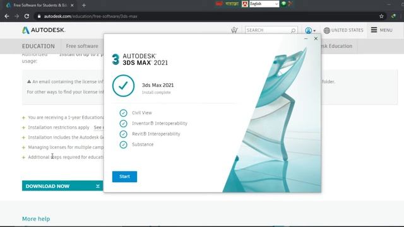Click the browser extension icon beside the star
The image size is (404, 227).
pos(393,16)
